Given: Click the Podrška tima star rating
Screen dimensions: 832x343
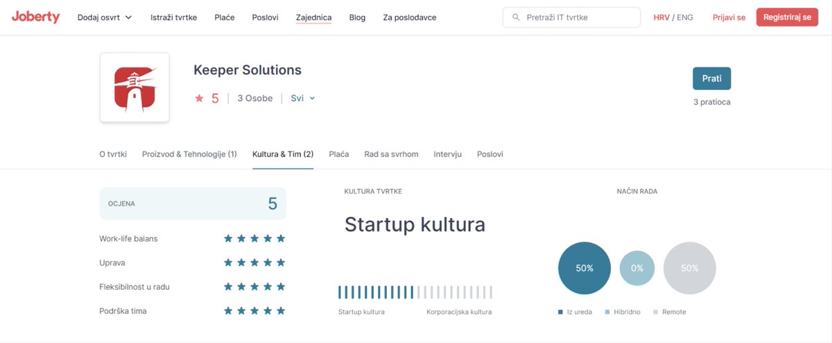Looking at the screenshot, I should pos(254,311).
